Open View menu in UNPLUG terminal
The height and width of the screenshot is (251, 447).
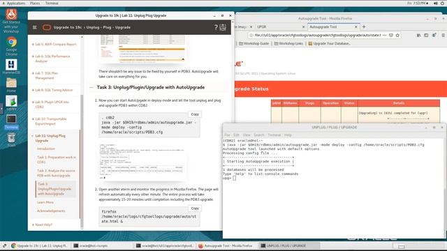[247, 135]
